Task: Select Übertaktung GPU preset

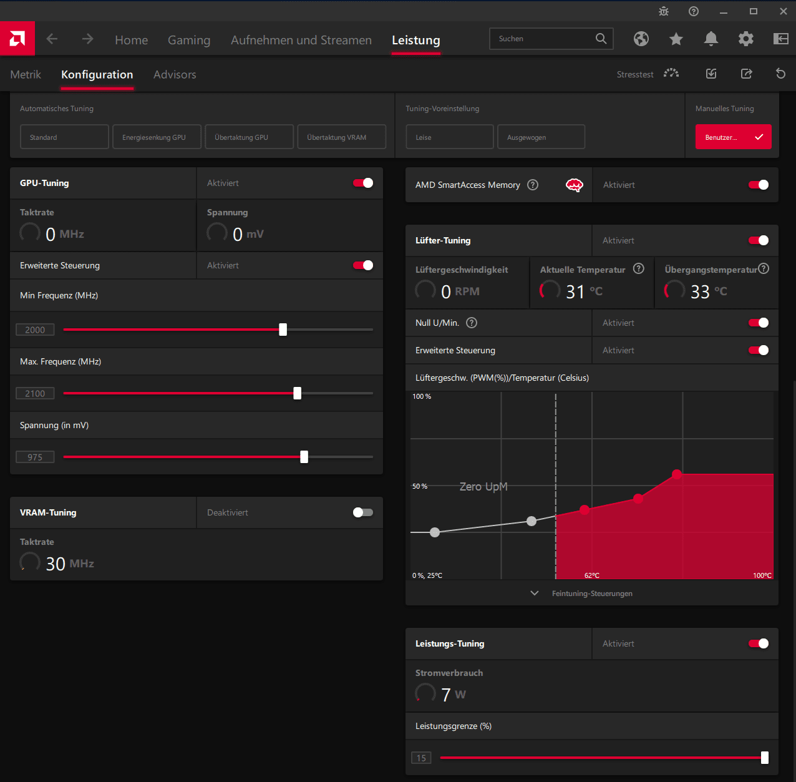Action: [249, 137]
